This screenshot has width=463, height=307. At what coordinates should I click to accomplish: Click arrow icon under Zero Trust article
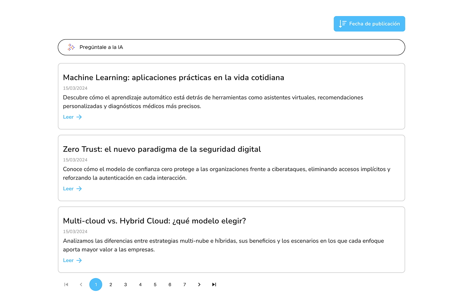79,189
